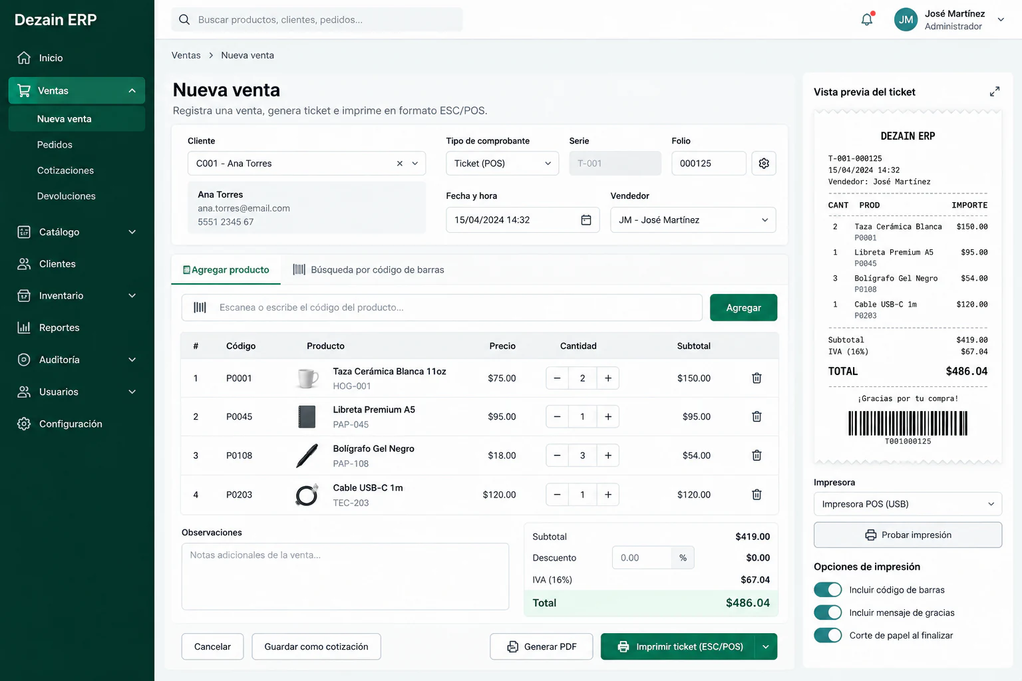Expand print ticket options arrow

click(x=766, y=646)
